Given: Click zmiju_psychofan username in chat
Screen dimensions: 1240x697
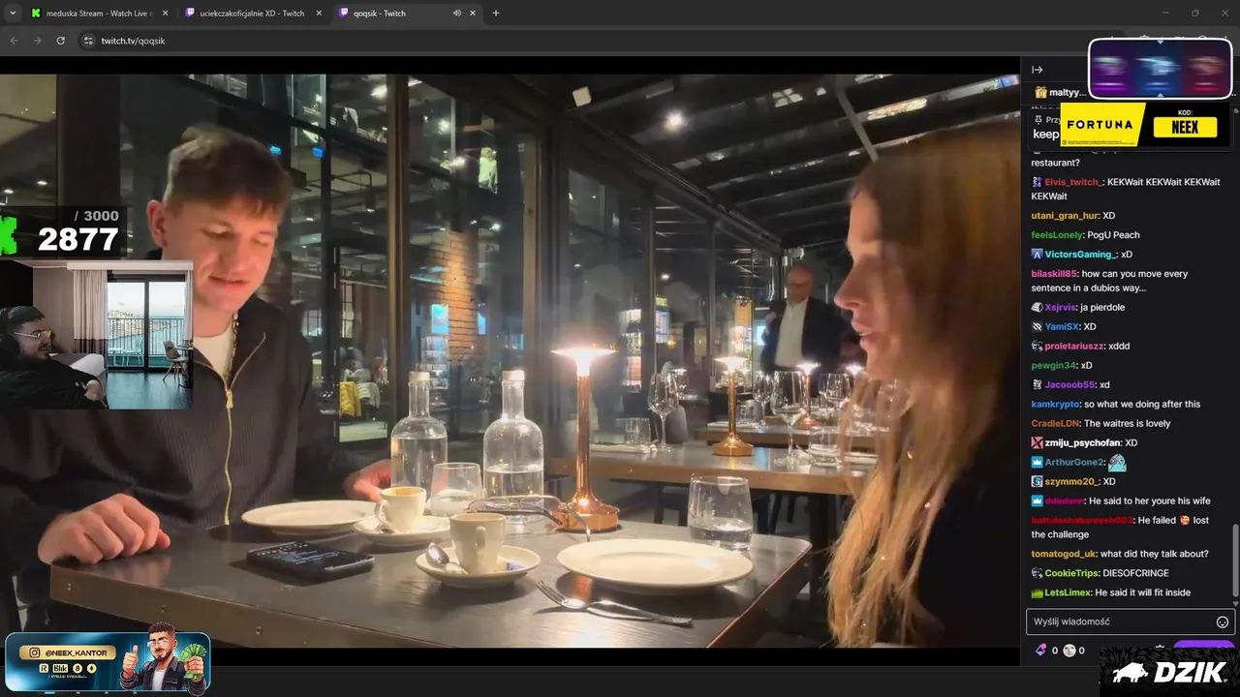Looking at the screenshot, I should pos(1083,443).
